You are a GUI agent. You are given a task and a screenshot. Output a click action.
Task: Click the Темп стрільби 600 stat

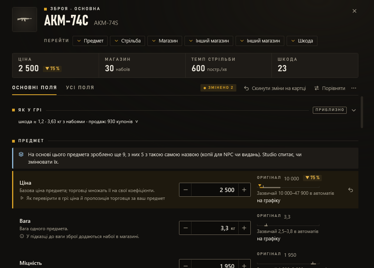pyautogui.click(x=228, y=65)
